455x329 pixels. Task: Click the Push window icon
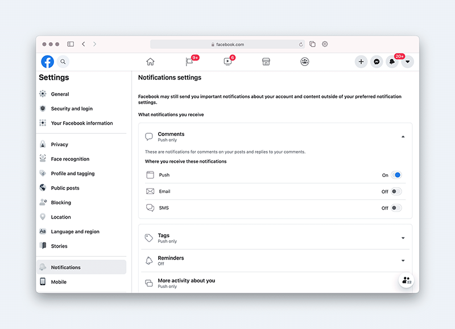150,175
